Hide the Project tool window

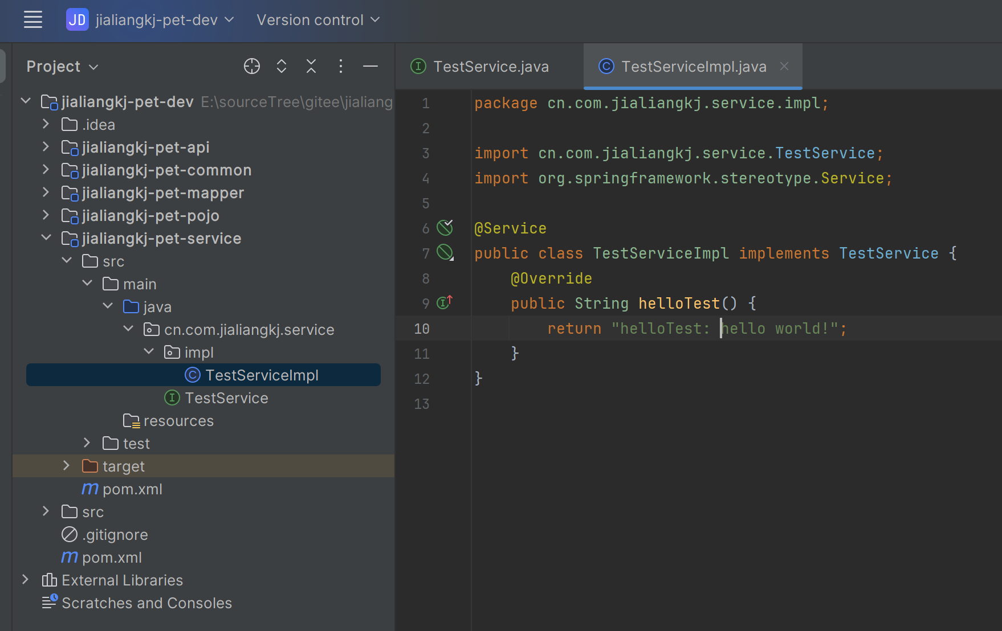[x=370, y=67]
